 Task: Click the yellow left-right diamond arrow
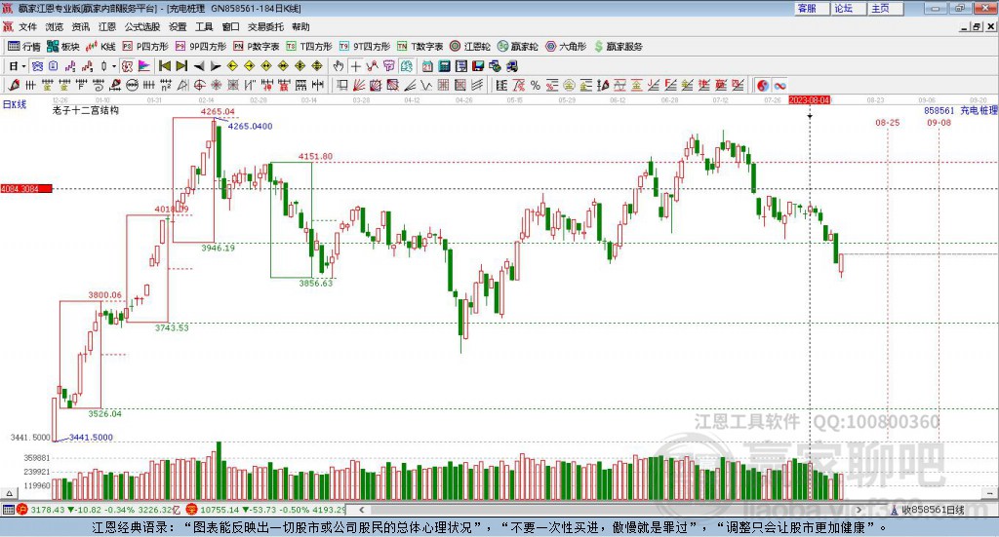click(x=266, y=66)
